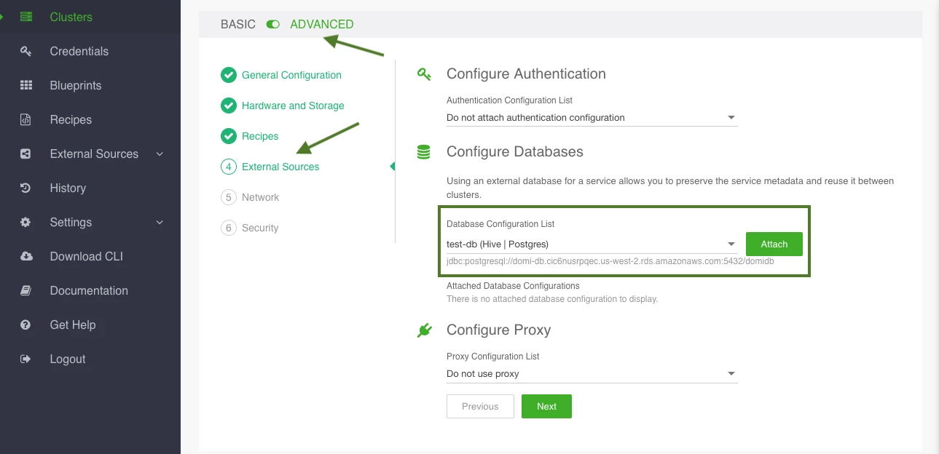
Task: Open the Proxy Configuration List dropdown
Action: 592,373
